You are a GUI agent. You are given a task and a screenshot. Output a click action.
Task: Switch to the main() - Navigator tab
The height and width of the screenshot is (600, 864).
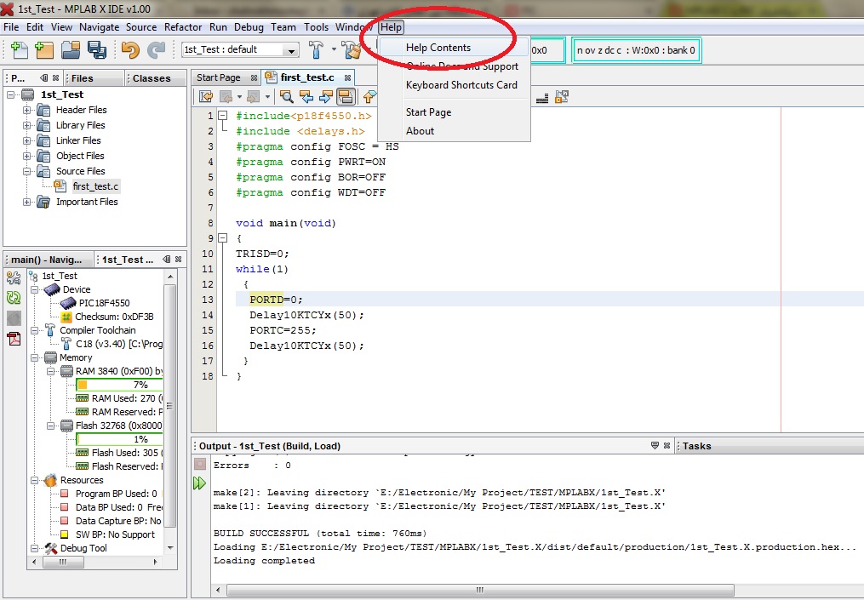(x=46, y=260)
